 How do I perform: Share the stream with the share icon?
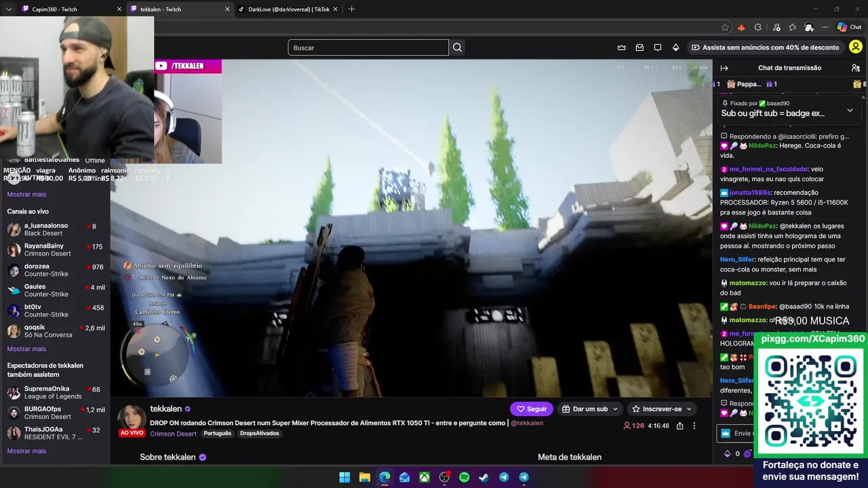tap(679, 426)
